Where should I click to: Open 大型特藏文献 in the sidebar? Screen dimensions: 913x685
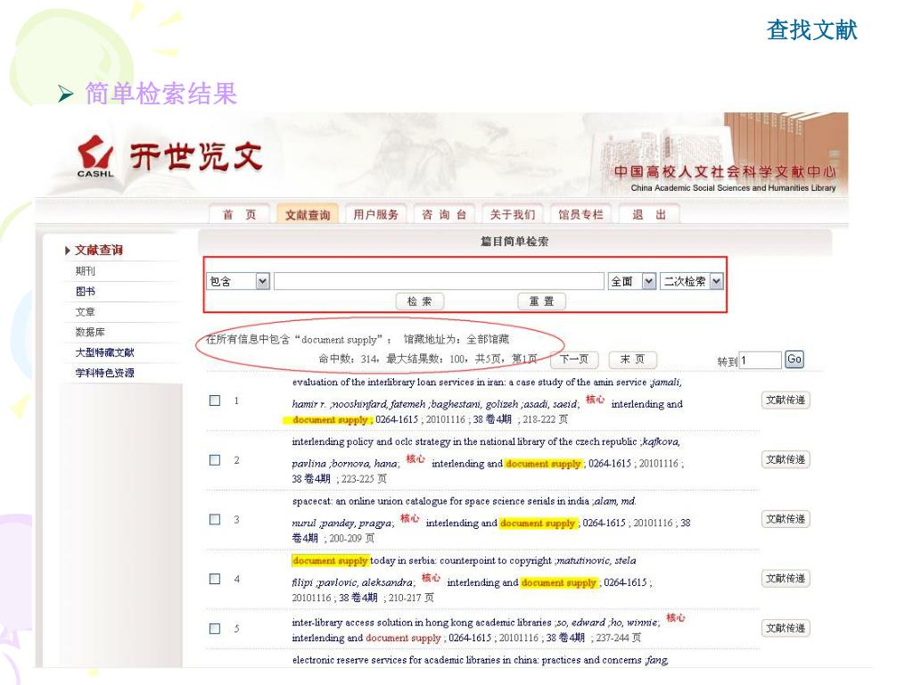click(x=105, y=352)
